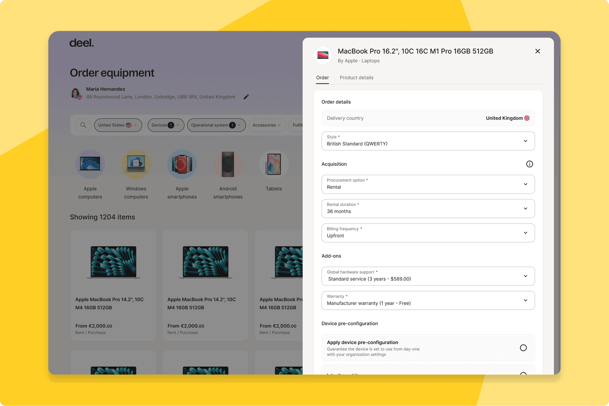The image size is (609, 406).
Task: Click the edit address pencil icon
Action: (246, 97)
